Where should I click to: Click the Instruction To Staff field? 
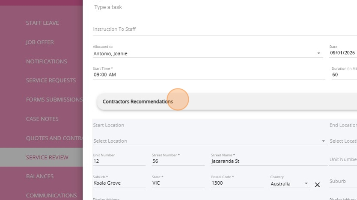click(x=214, y=29)
